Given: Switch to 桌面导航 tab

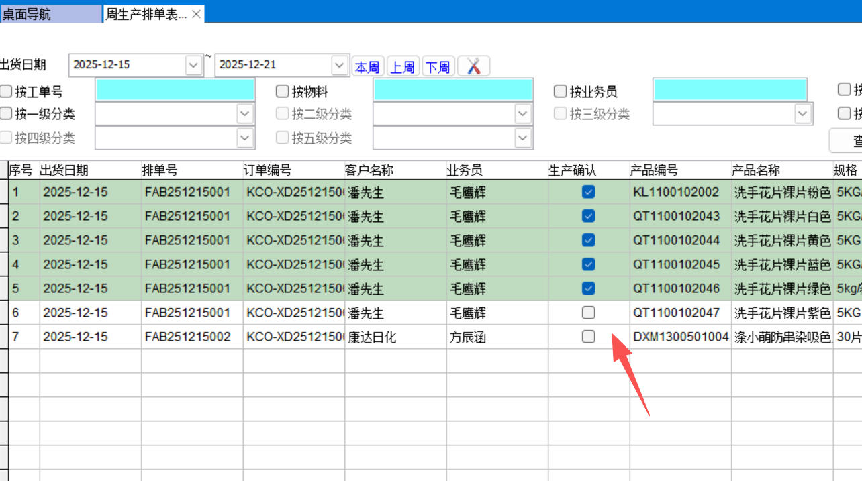Looking at the screenshot, I should (x=50, y=14).
